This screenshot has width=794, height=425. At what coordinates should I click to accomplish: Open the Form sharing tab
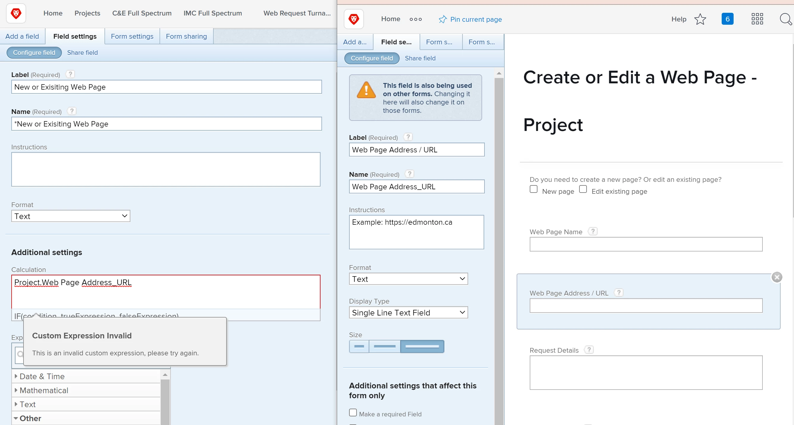pos(186,36)
